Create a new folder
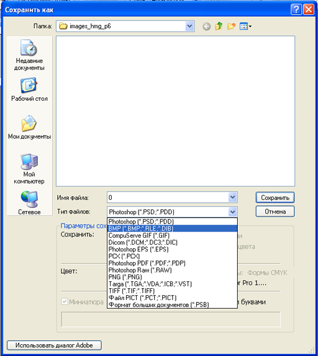 [x=231, y=26]
